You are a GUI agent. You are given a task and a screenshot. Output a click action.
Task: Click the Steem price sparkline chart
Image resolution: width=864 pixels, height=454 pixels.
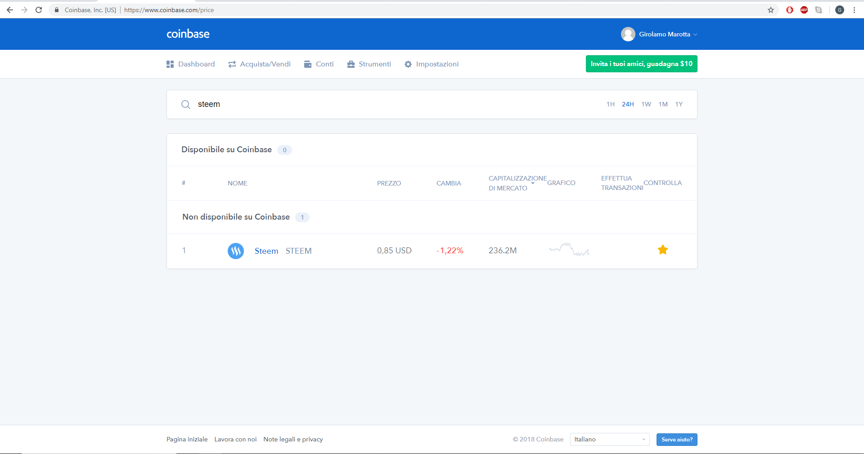[x=569, y=250]
